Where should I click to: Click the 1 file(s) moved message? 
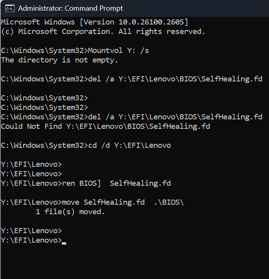[x=70, y=212]
